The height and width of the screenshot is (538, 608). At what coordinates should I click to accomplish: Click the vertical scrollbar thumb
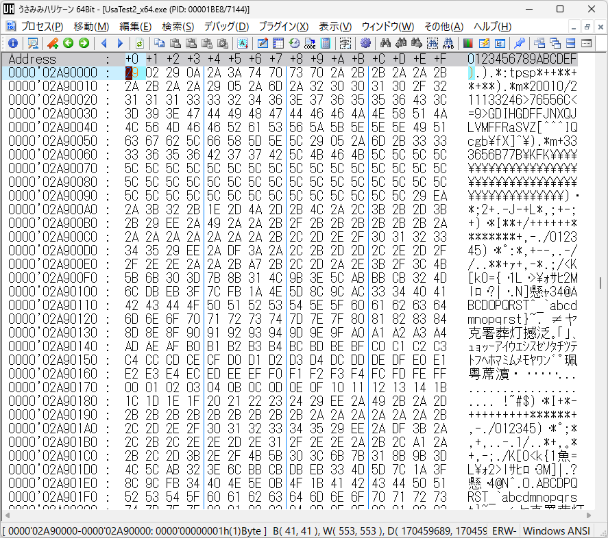click(x=601, y=283)
